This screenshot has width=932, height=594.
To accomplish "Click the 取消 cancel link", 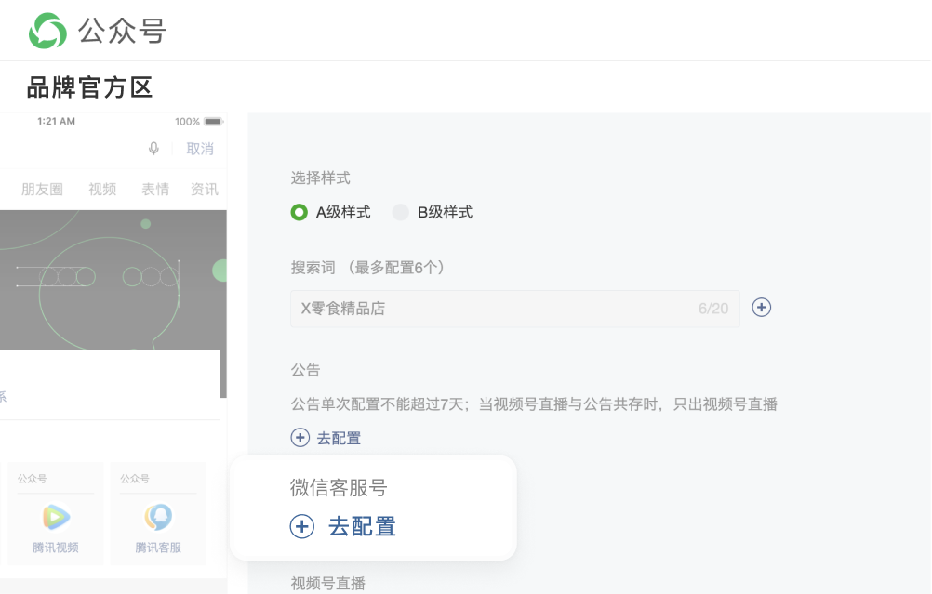I will (201, 149).
